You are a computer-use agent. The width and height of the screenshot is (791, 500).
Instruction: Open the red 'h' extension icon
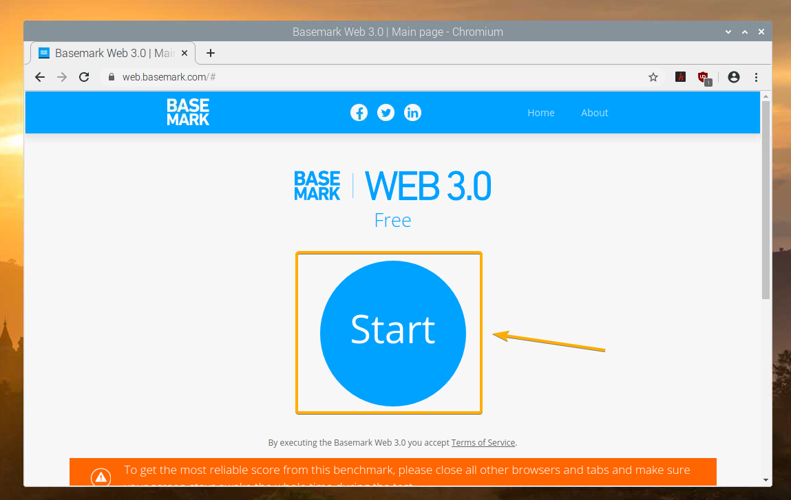pos(681,76)
